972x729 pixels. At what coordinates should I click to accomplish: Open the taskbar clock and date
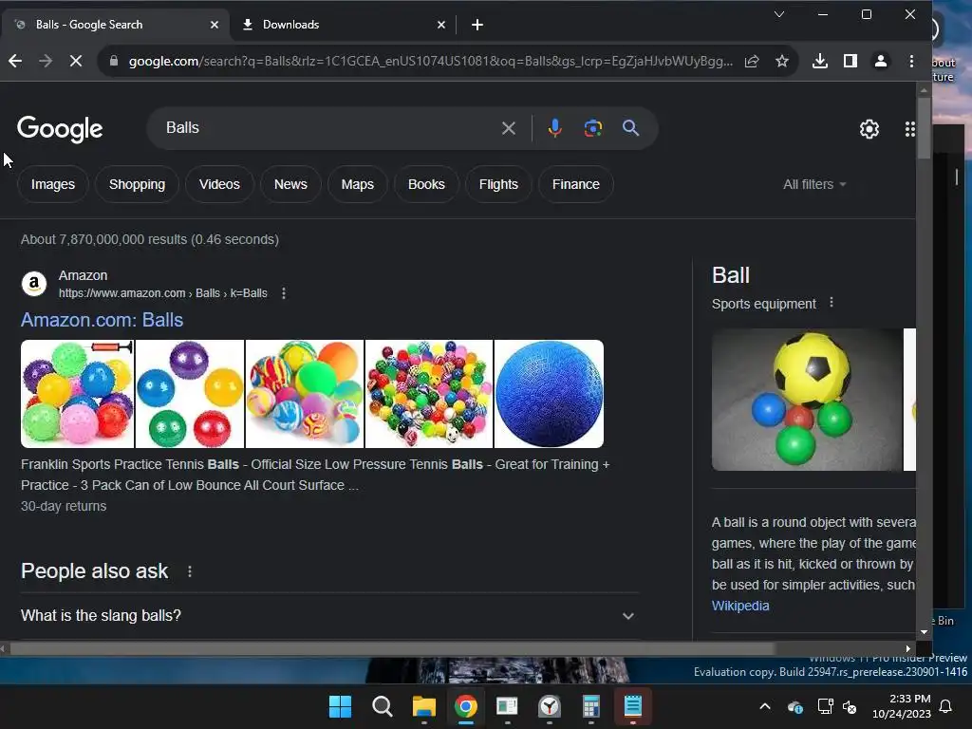click(x=902, y=706)
